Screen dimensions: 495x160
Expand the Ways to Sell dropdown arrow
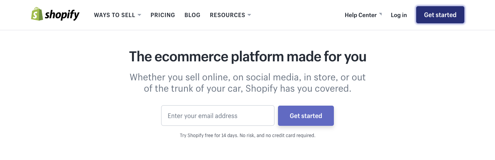[x=139, y=15]
